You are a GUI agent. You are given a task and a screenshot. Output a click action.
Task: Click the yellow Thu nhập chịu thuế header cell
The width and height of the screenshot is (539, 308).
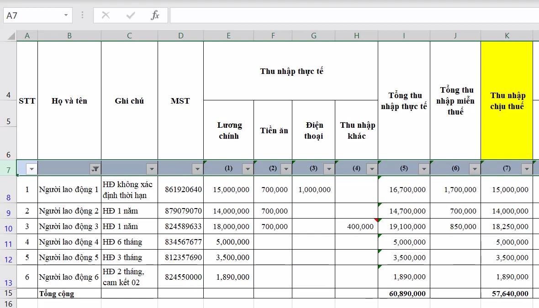click(507, 100)
